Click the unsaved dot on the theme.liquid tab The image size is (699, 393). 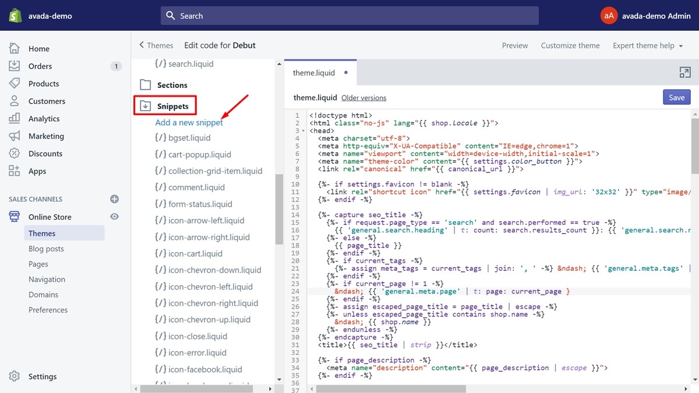[346, 73]
